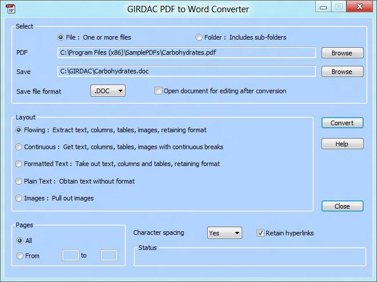Close the window with the red X
377x282 pixels.
[359, 7]
